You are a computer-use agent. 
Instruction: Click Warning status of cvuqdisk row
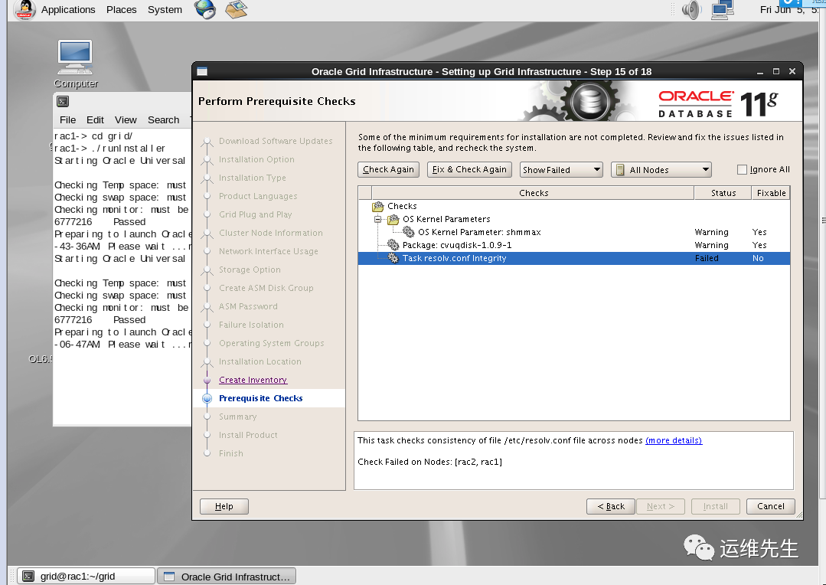click(x=711, y=245)
